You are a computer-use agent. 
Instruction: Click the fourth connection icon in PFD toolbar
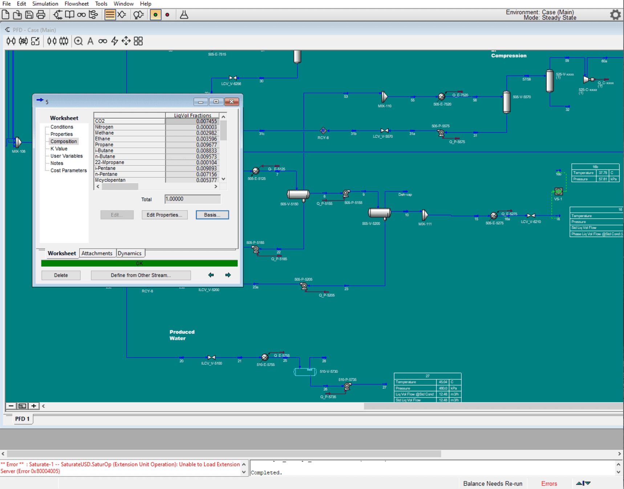tap(52, 41)
